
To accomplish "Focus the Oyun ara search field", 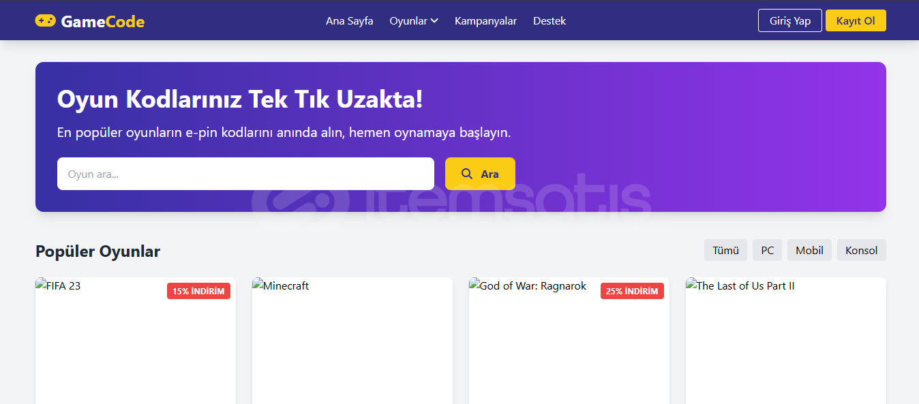I will [x=245, y=174].
